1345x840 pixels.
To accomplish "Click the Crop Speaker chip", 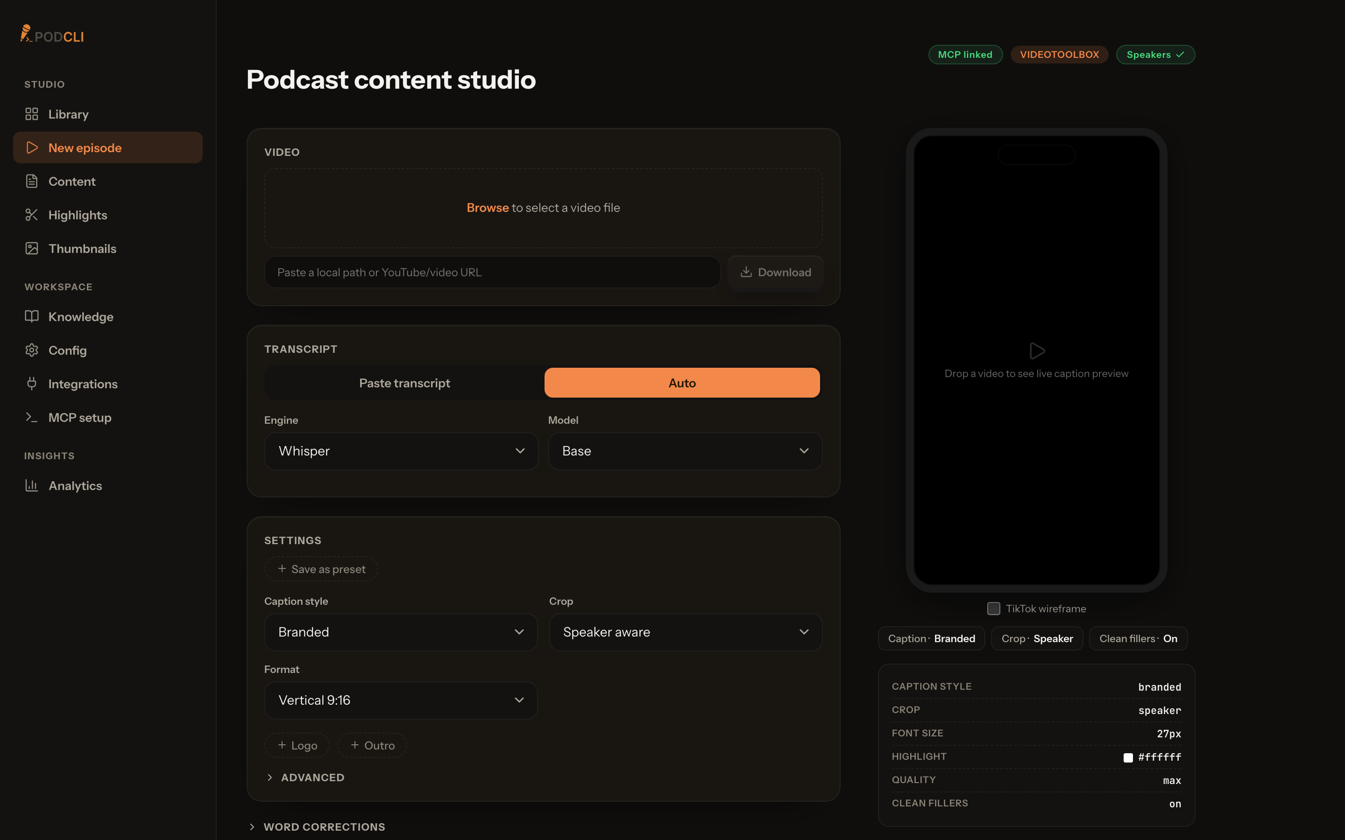I will (x=1037, y=638).
